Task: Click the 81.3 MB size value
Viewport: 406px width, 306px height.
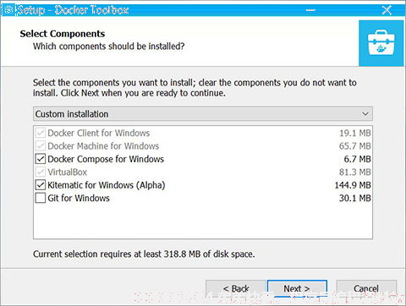Action: point(355,172)
